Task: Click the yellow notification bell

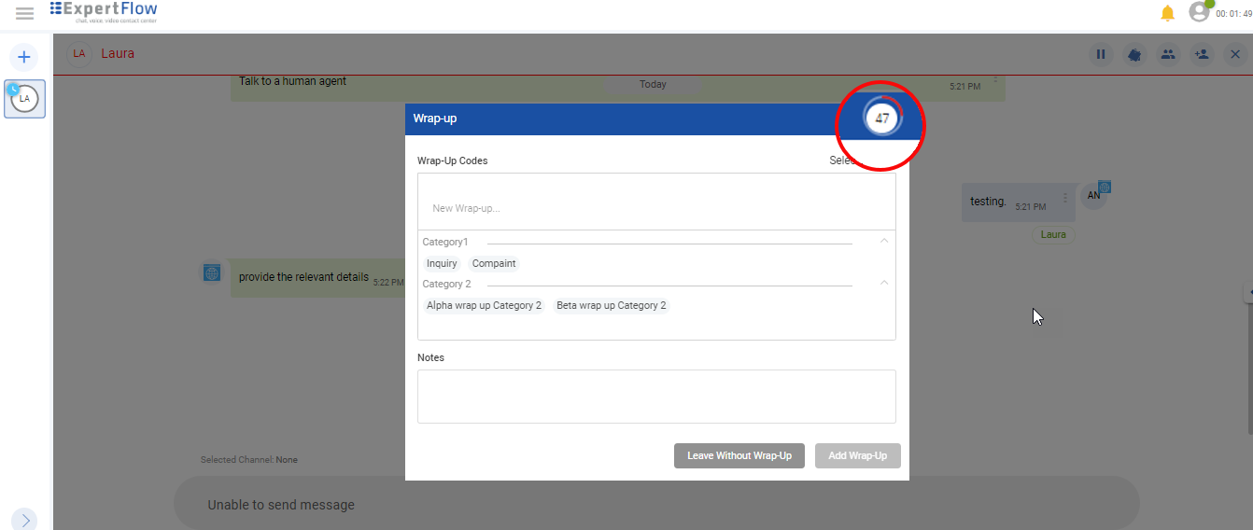Action: click(1167, 13)
